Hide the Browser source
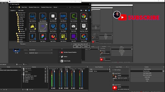Screen dimensions: 165x92 pos(45,82)
